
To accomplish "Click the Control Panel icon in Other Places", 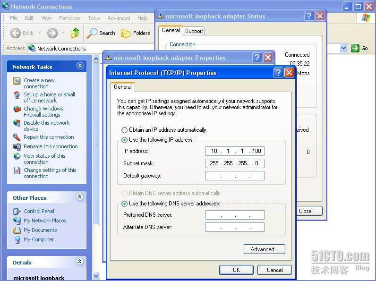I will click(x=17, y=211).
